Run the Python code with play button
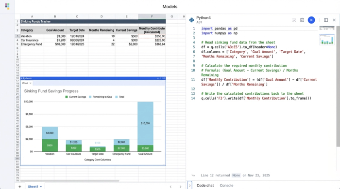This screenshot has height=189, width=340. [311, 20]
